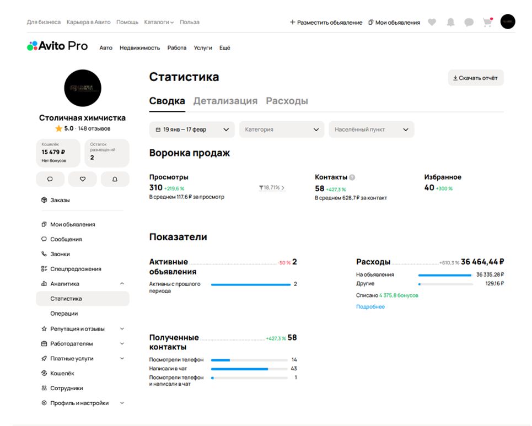Click Разместить объявление link
Viewport: 532px width, 426px height.
click(326, 23)
